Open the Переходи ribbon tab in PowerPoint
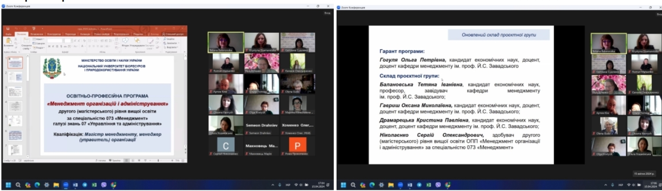The height and width of the screenshot is (191, 662). pos(70,34)
